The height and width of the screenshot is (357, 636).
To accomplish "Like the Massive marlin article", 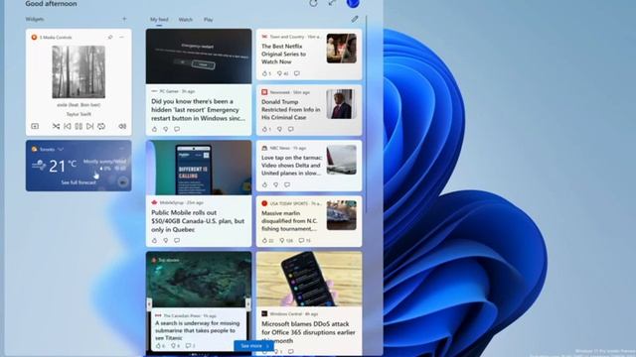I will 265,240.
